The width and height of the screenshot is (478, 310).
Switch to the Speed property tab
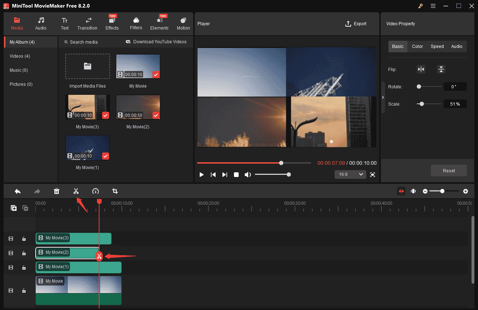(437, 46)
